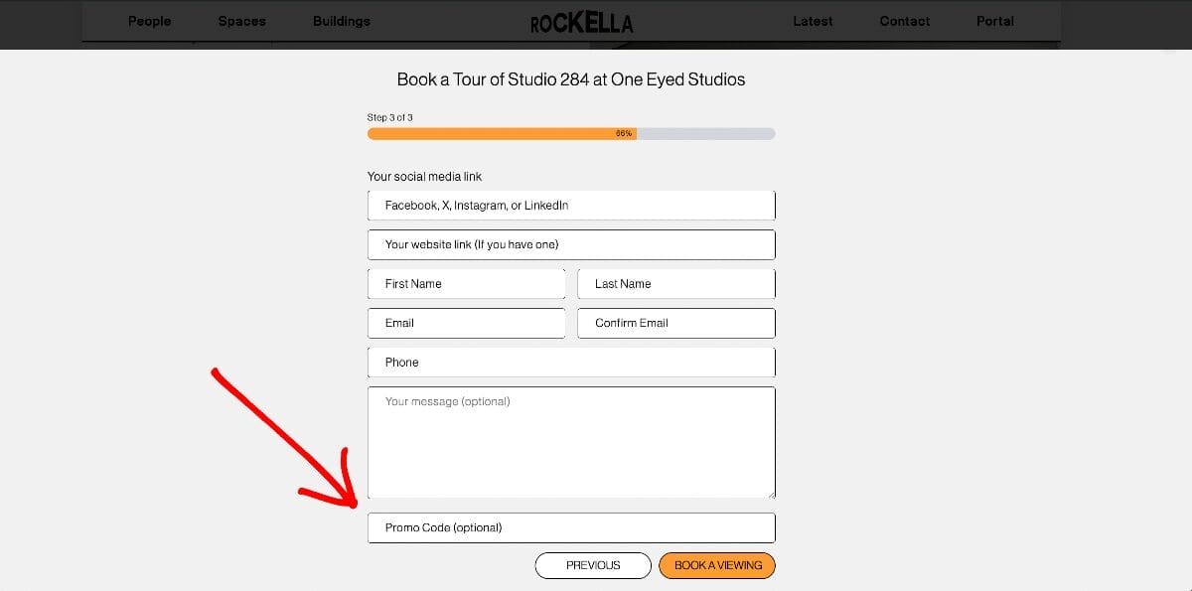Screen dimensions: 1192x591
Task: Click inside the optional message textarea
Action: click(571, 442)
